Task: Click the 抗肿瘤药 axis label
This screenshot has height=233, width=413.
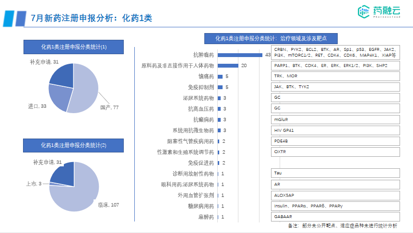Action: (203, 55)
